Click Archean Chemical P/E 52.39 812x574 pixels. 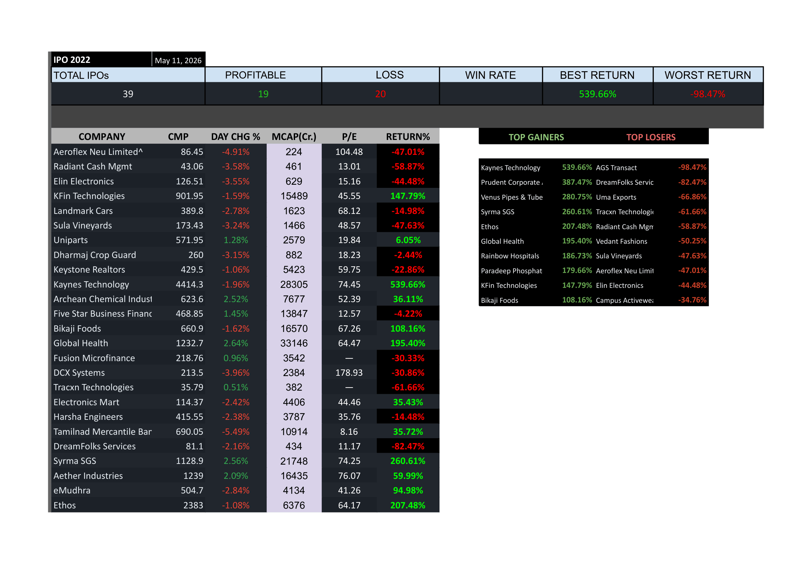click(349, 299)
